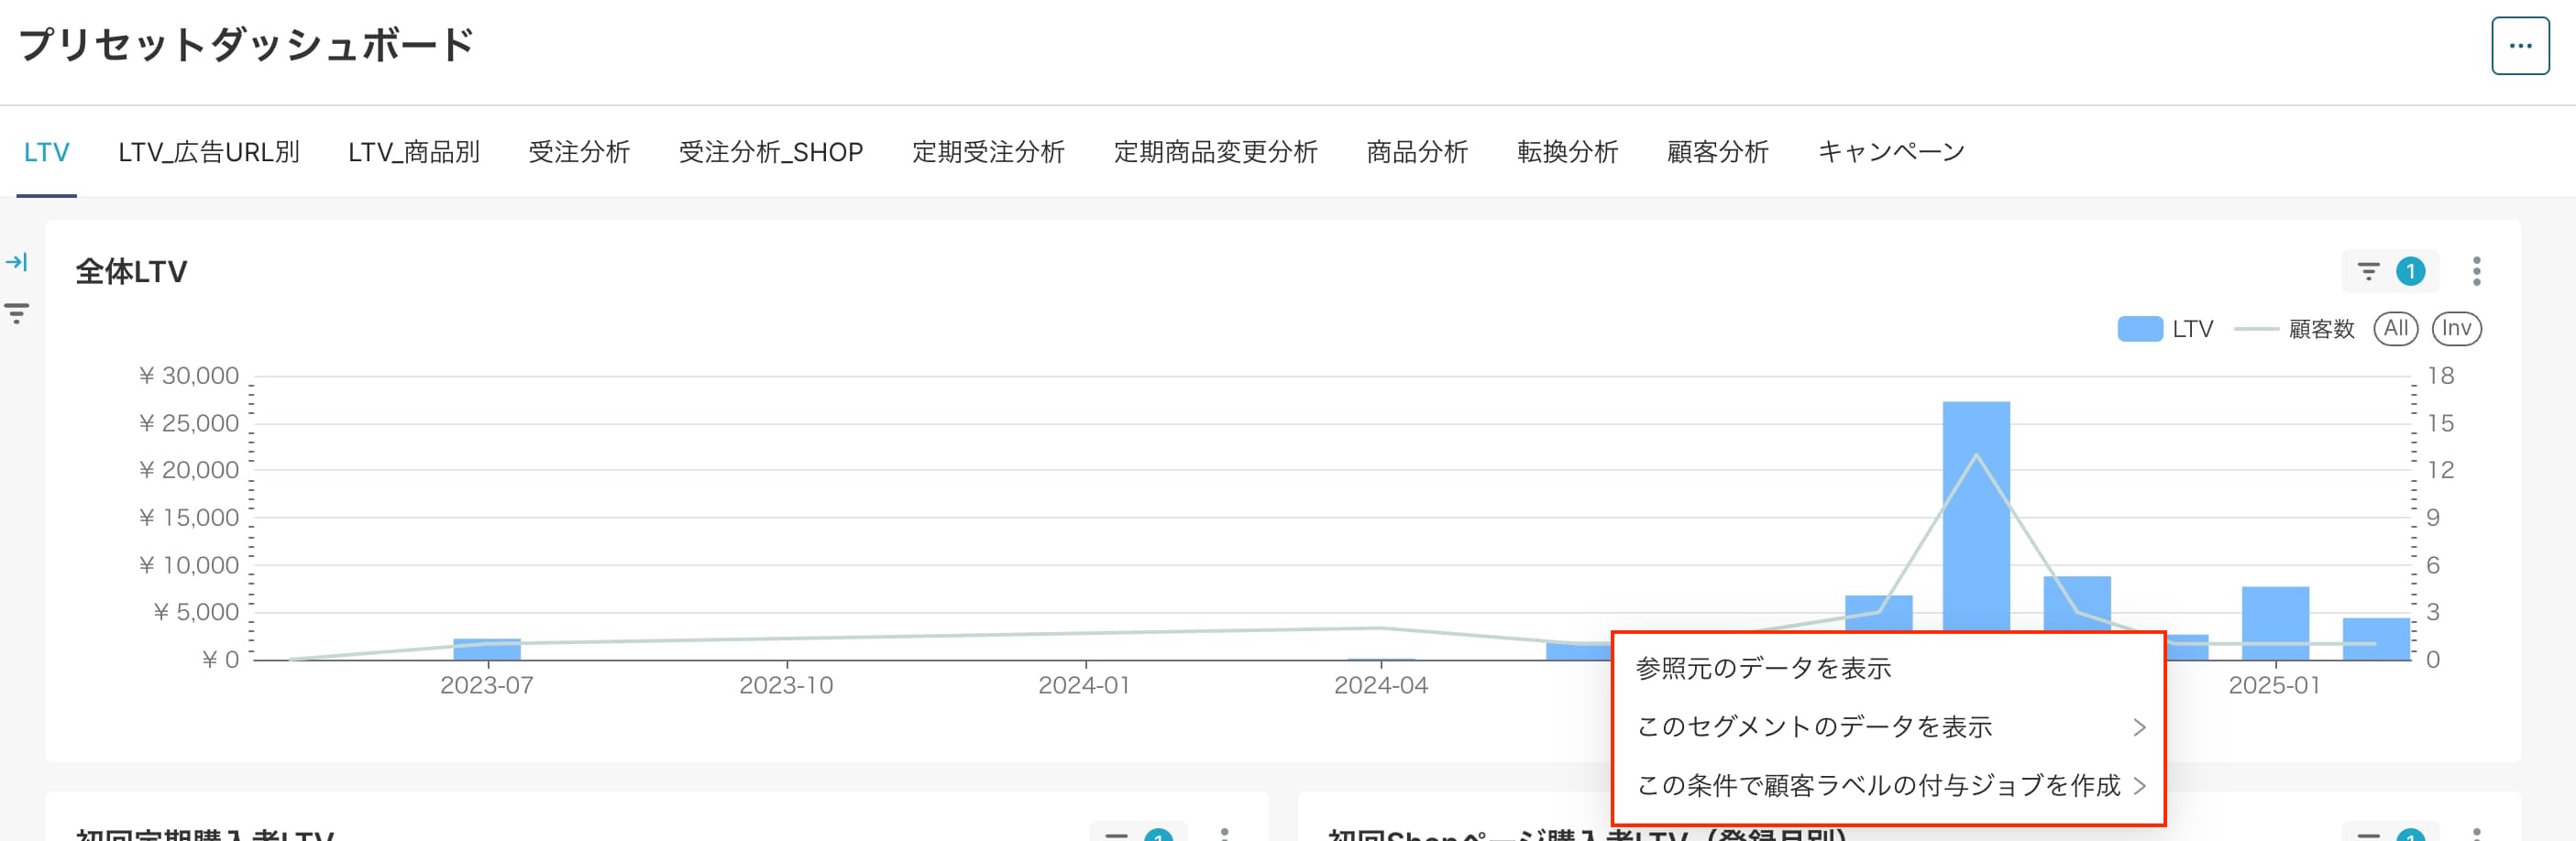Switch to the LTV_広告URL別 tab
The height and width of the screenshot is (841, 2576).
(x=209, y=152)
